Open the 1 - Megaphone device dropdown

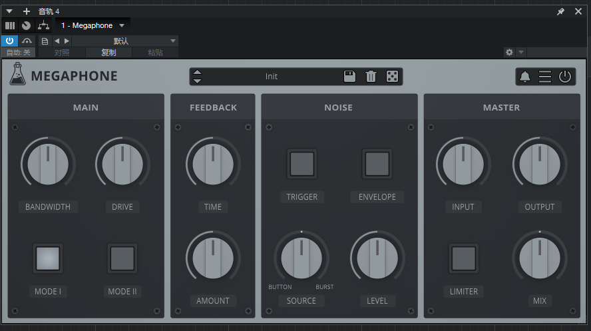pyautogui.click(x=93, y=25)
